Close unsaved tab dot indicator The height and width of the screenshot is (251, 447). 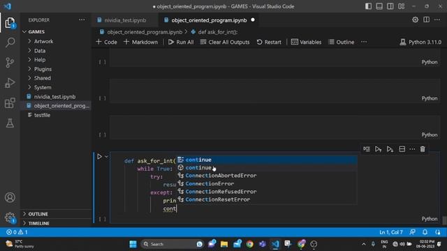click(253, 20)
